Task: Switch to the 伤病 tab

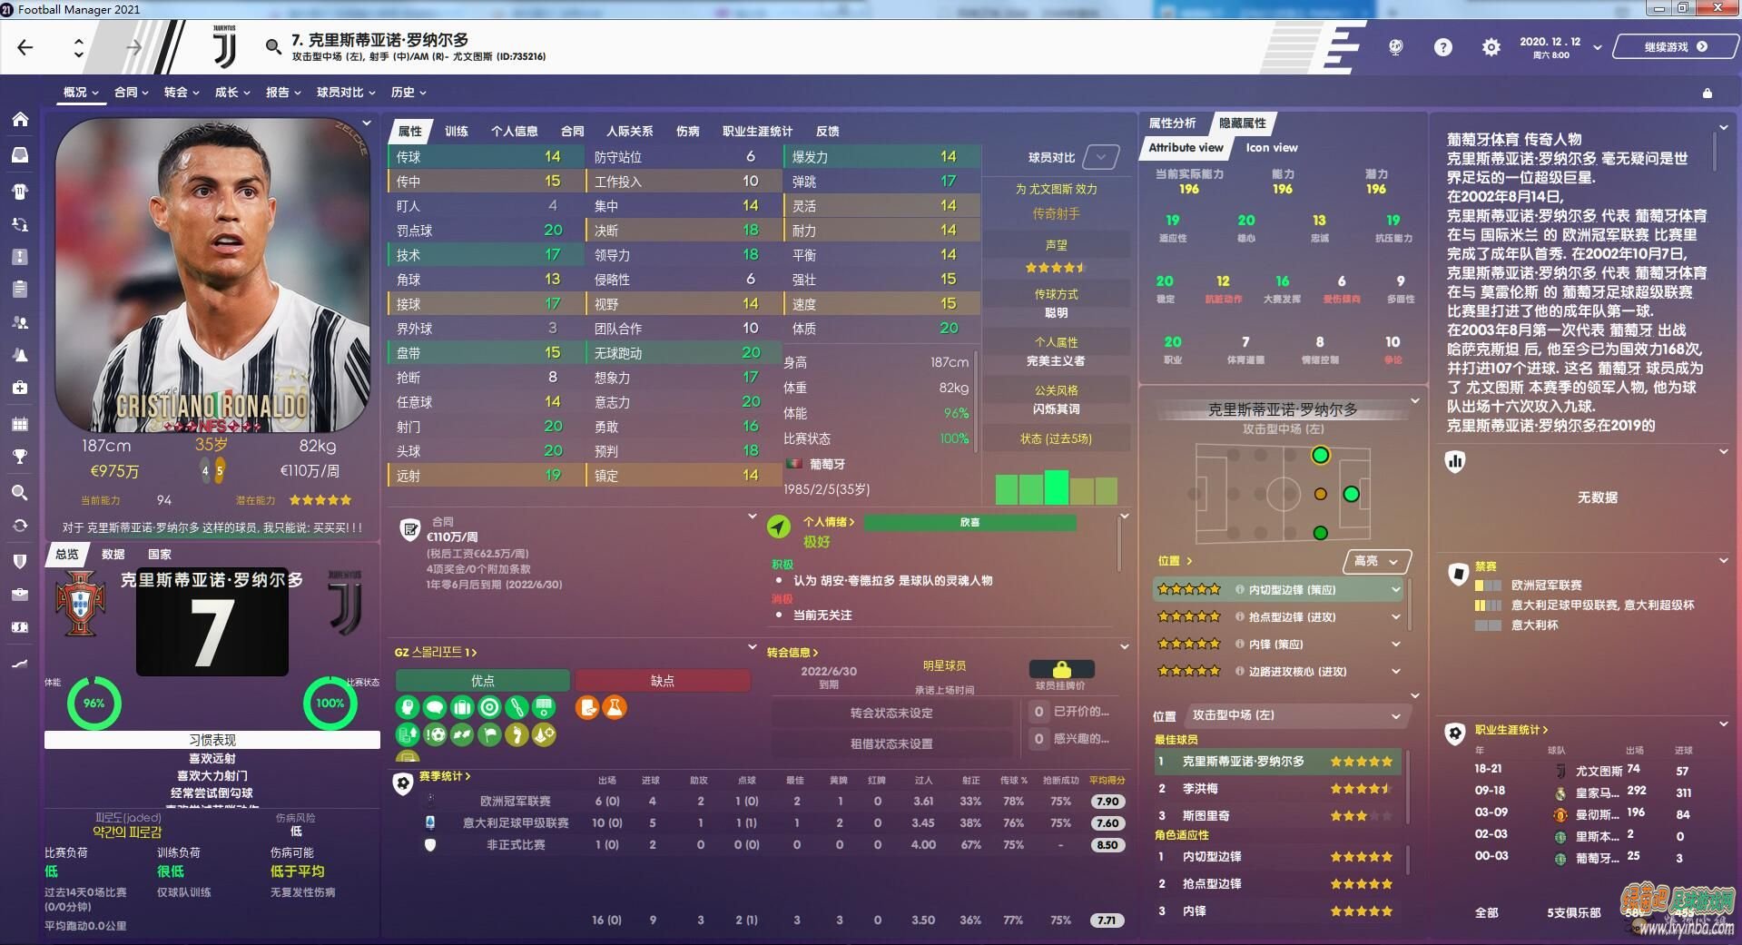Action: 687,132
